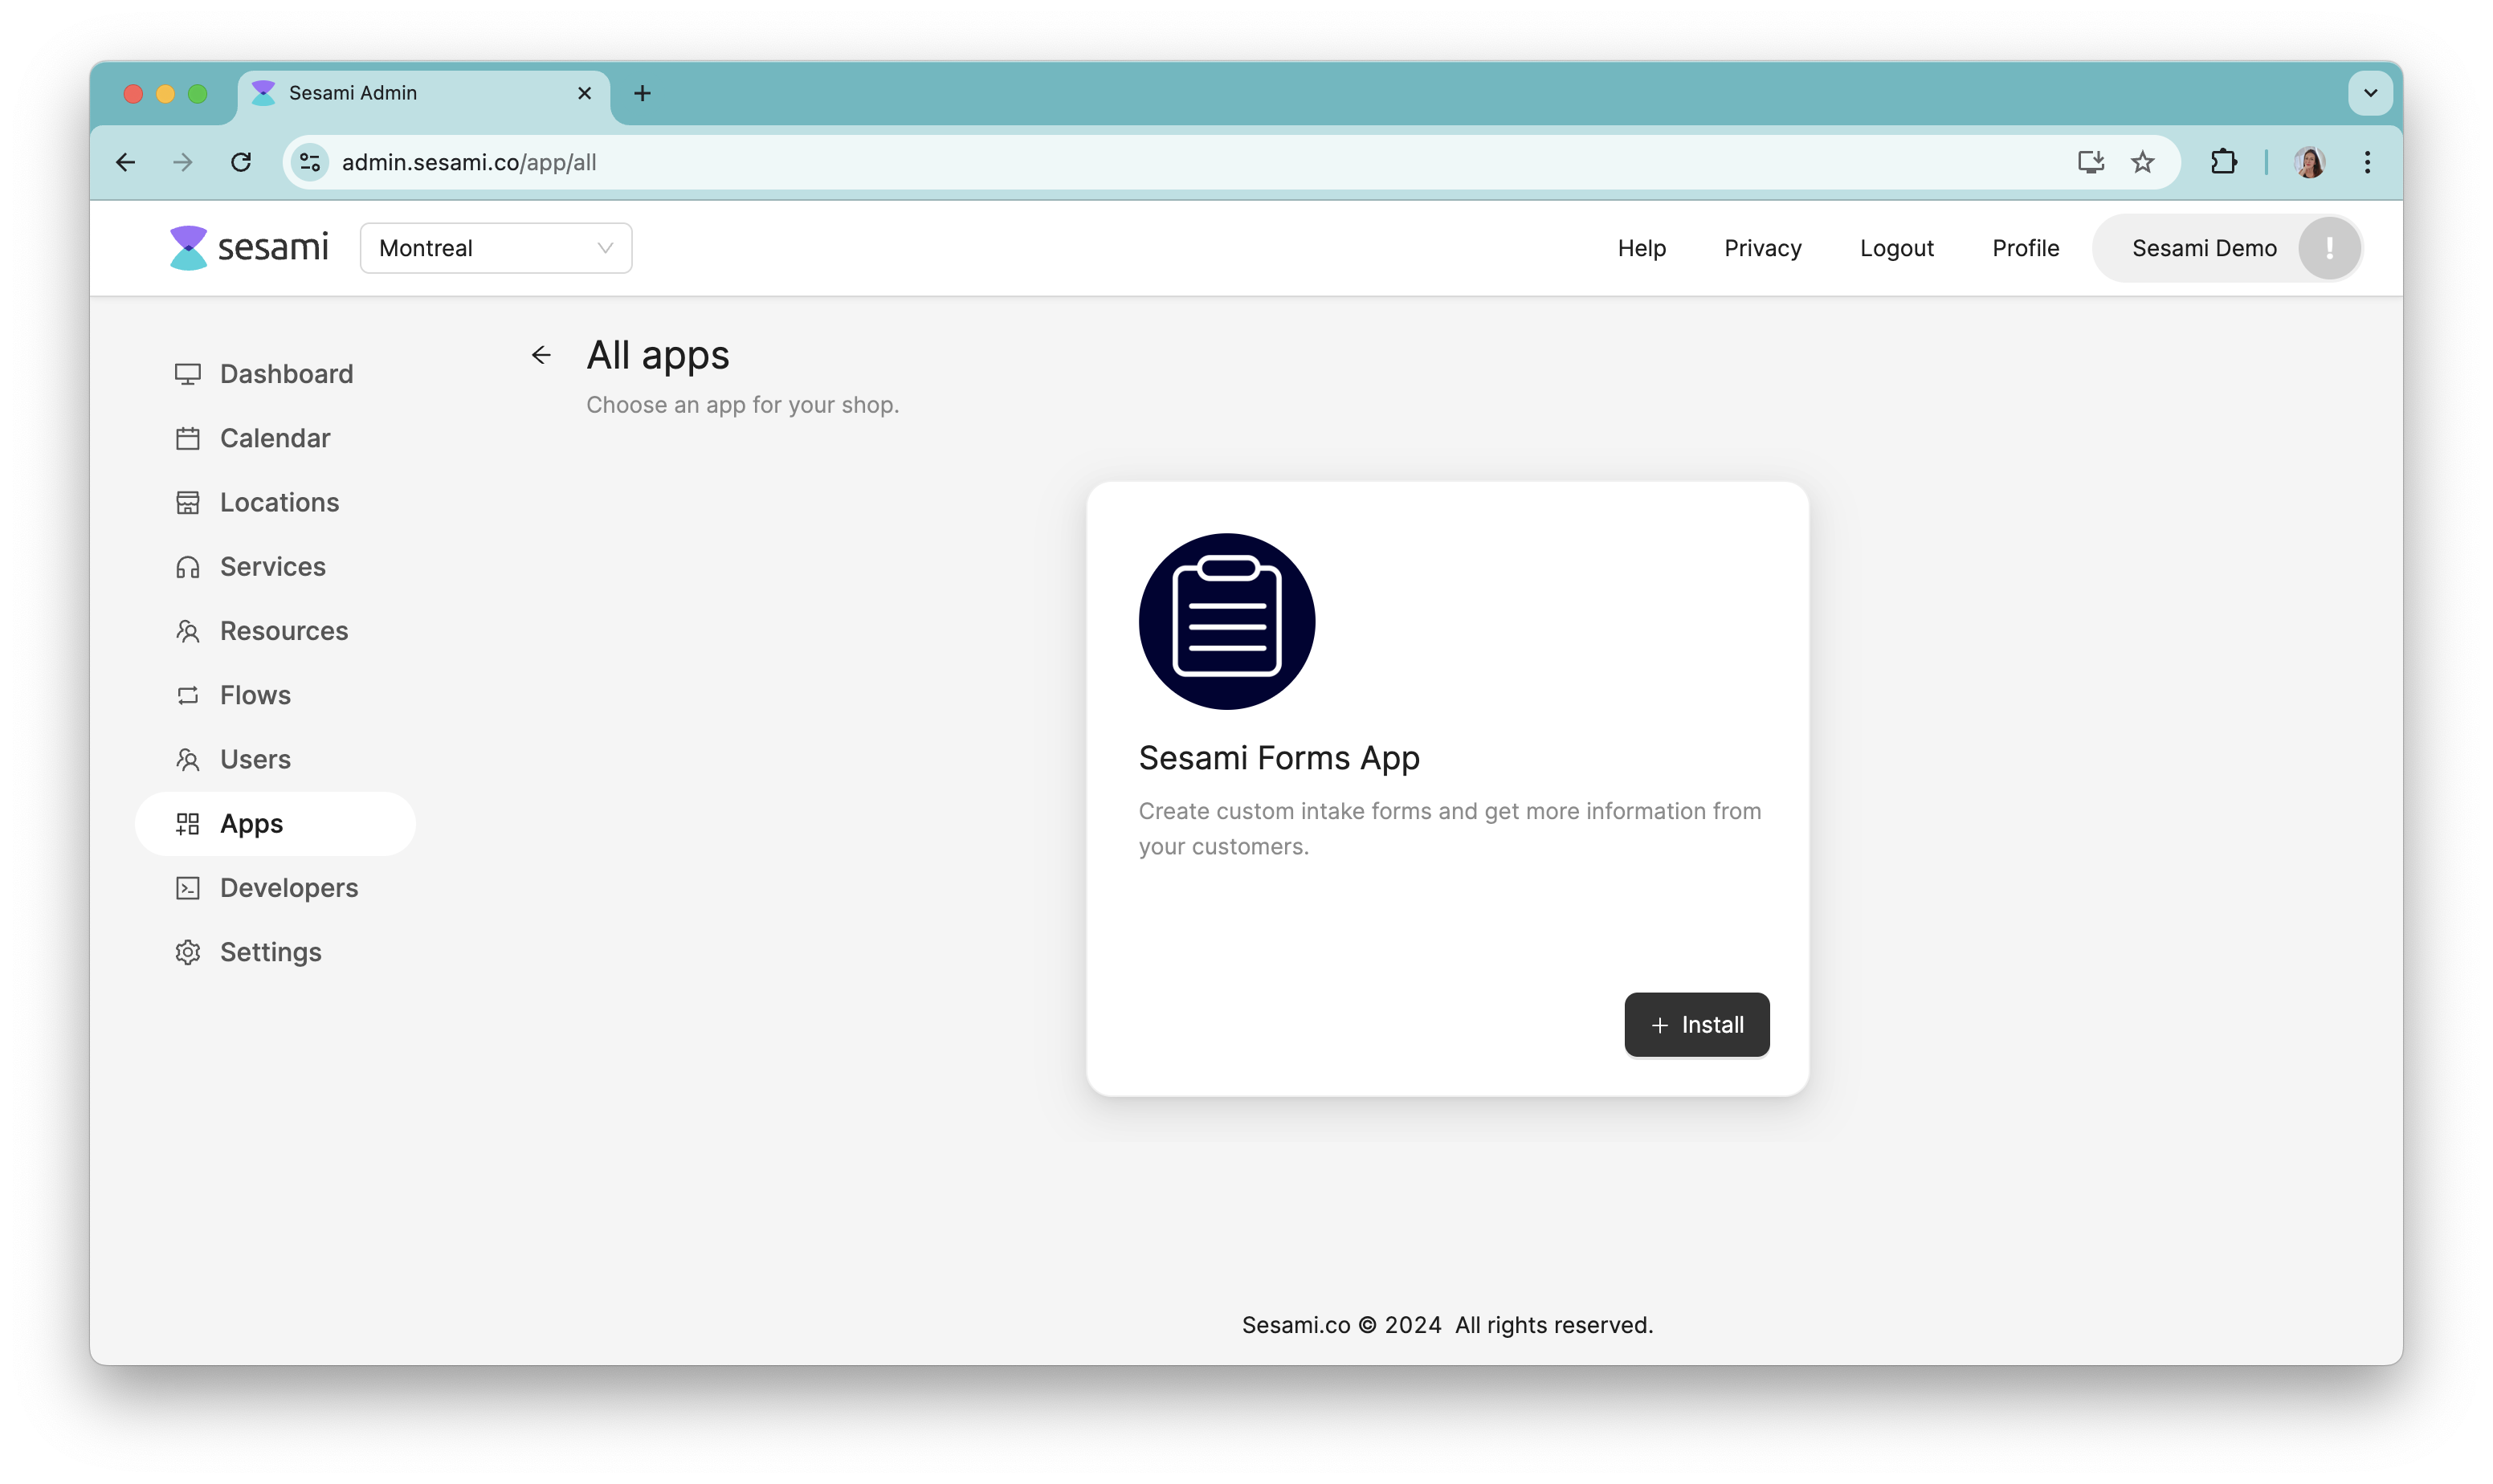Click the back arrow beside All apps
Screen dimensions: 2493x1484
click(541, 355)
